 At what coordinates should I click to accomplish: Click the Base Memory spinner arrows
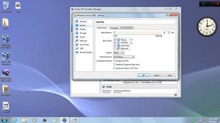(x=169, y=32)
